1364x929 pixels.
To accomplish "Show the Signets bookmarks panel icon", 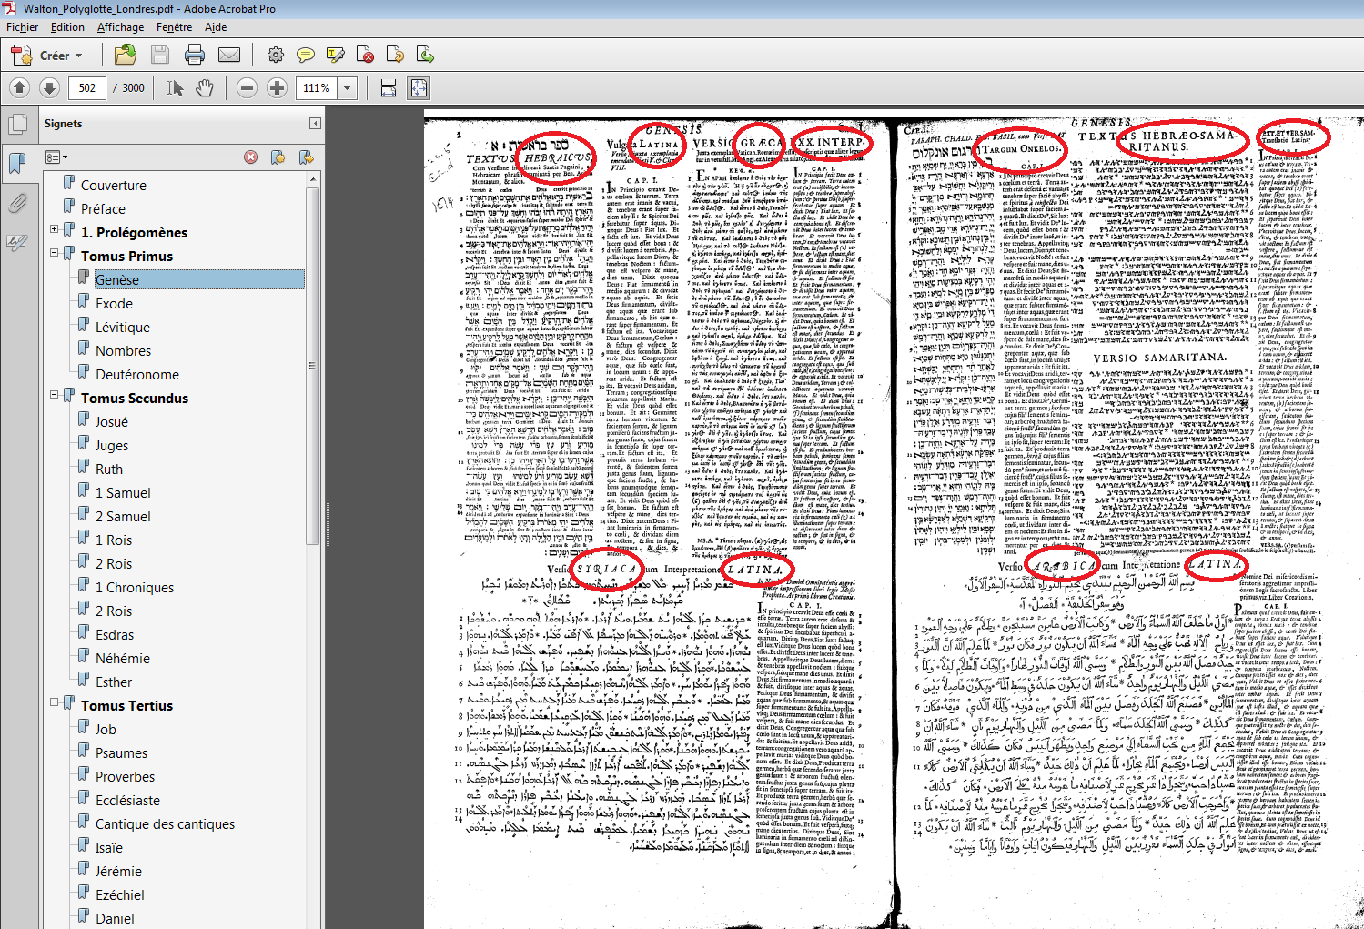I will click(16, 163).
